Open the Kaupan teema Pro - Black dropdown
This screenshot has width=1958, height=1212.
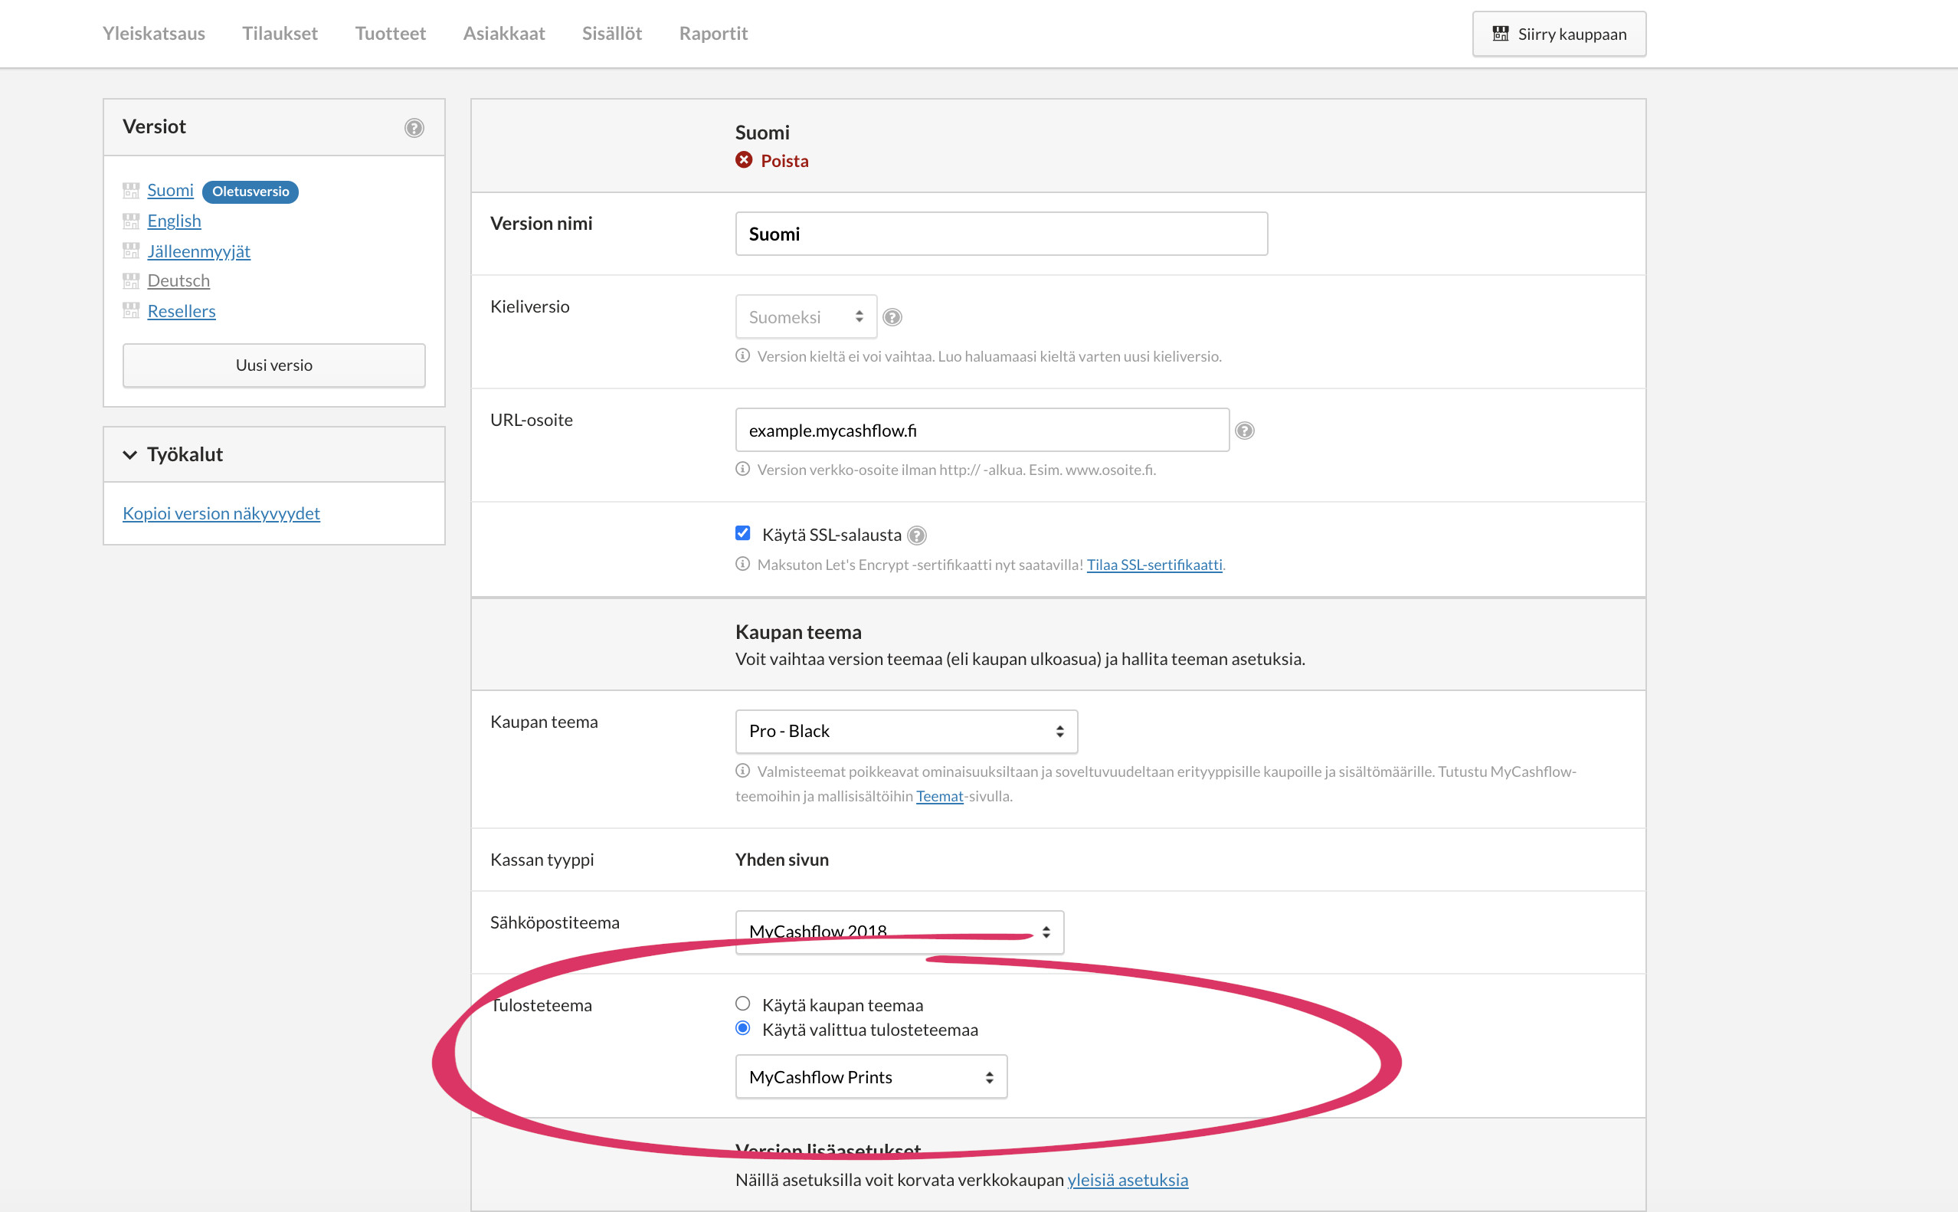point(905,731)
